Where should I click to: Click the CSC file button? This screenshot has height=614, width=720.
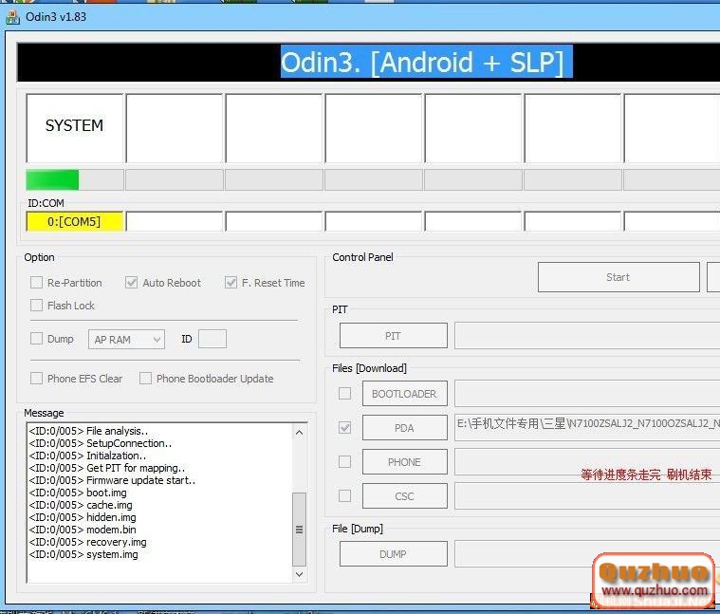click(x=404, y=496)
